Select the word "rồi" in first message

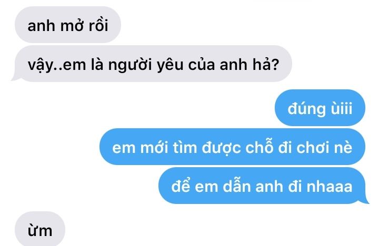click(98, 25)
